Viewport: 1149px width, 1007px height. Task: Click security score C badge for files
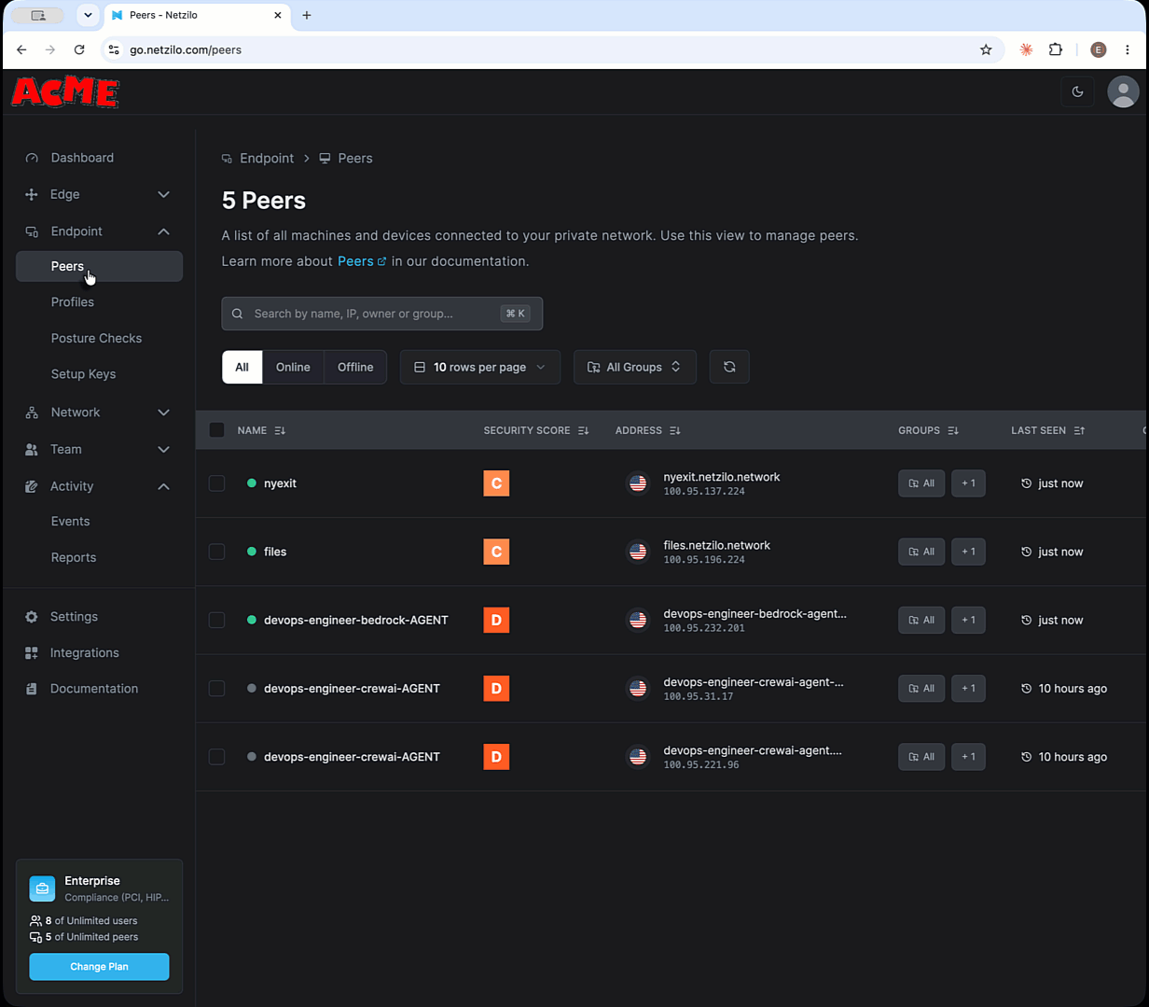tap(496, 552)
